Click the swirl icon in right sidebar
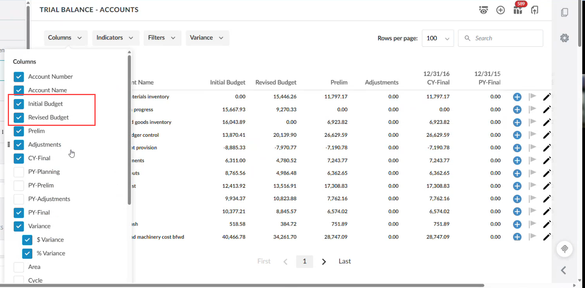 click(564, 38)
